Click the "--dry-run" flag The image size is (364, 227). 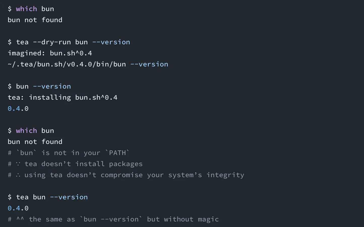(x=52, y=42)
